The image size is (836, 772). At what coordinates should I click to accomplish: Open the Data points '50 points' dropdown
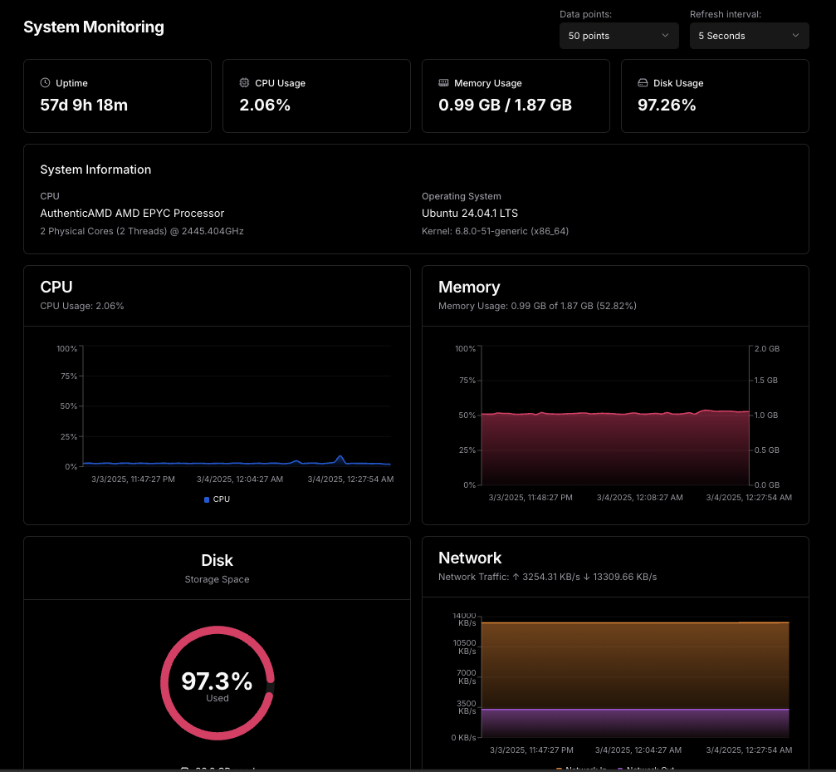tap(619, 36)
